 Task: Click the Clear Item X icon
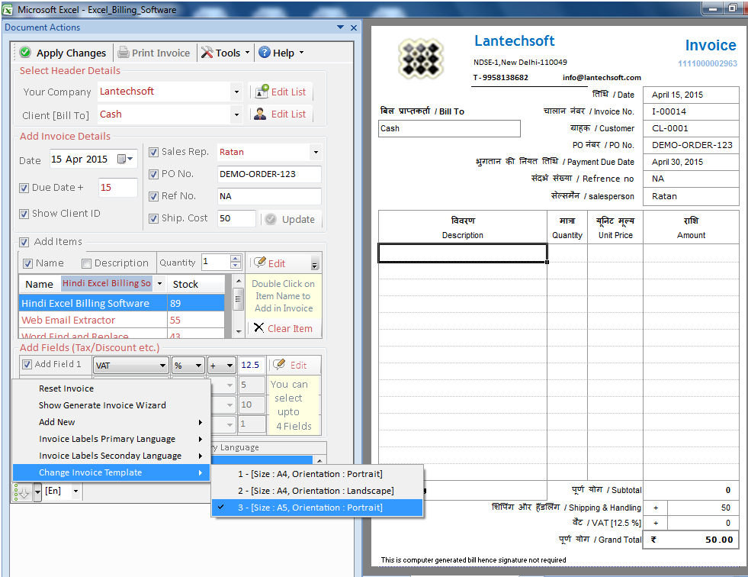click(x=259, y=327)
